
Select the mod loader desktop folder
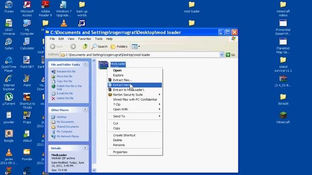click(192, 7)
